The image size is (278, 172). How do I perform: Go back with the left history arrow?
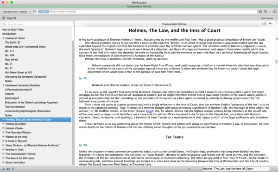pyautogui.click(x=189, y=169)
